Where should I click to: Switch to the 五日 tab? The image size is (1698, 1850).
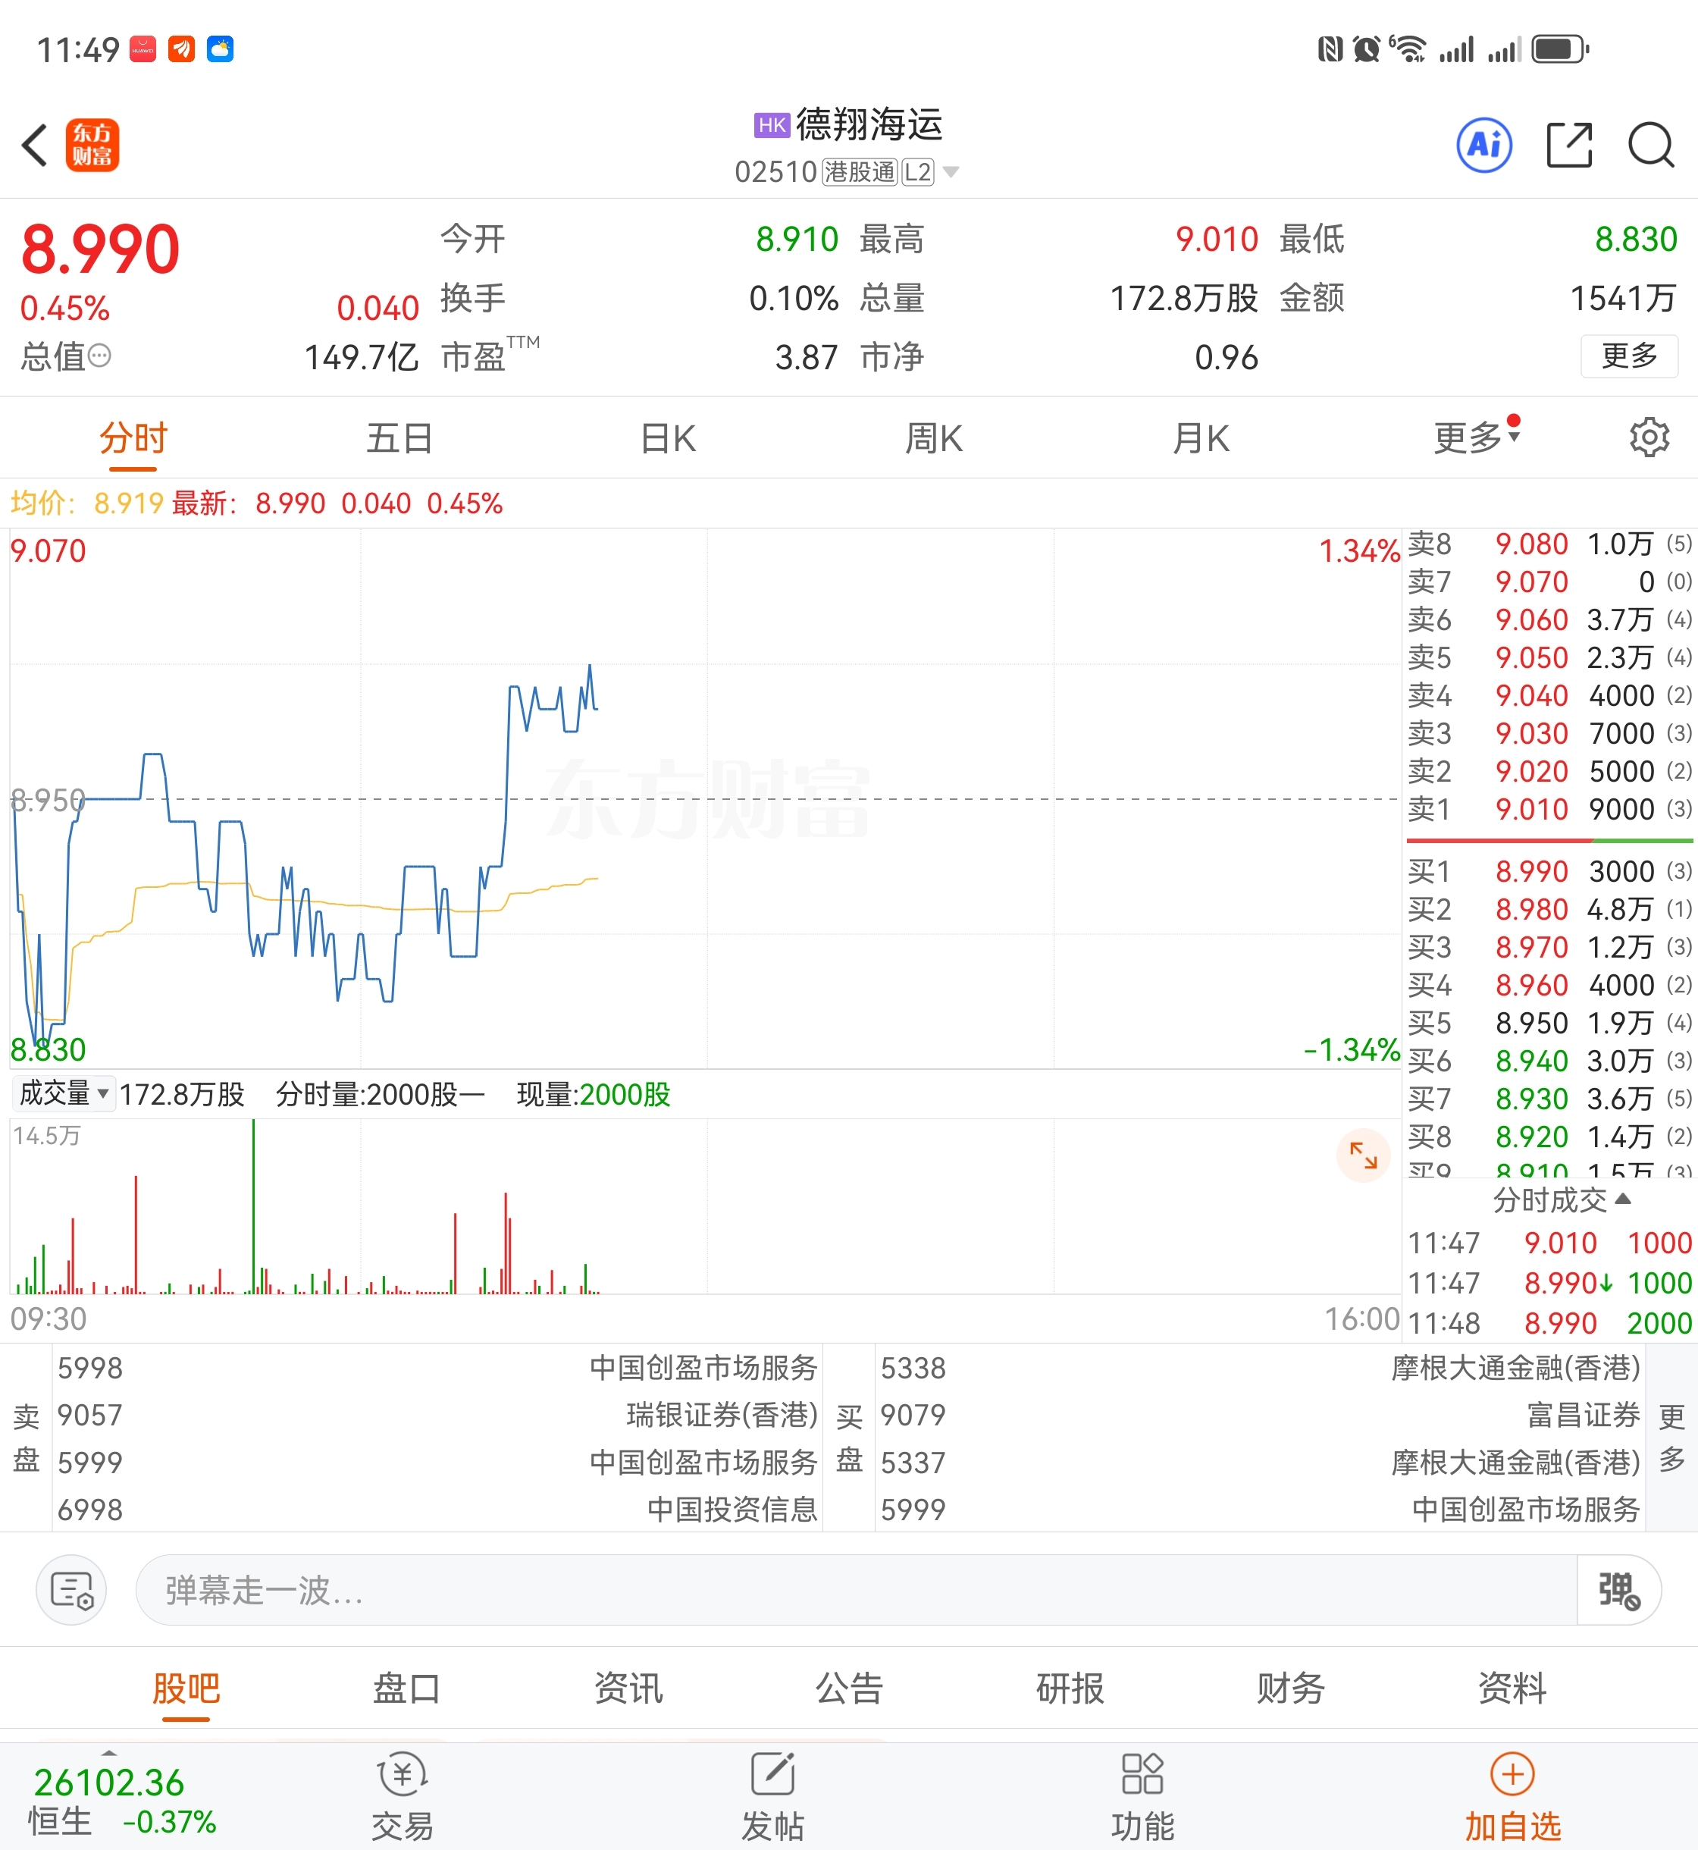(x=399, y=438)
